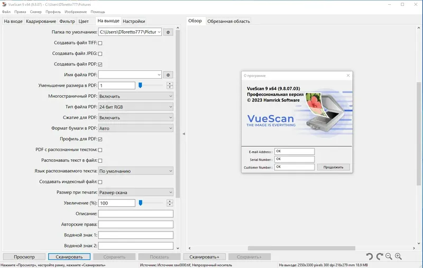Viewport: 423px width, 268px height.
Task: Click the Сканировать+ button
Action: pyautogui.click(x=205, y=257)
